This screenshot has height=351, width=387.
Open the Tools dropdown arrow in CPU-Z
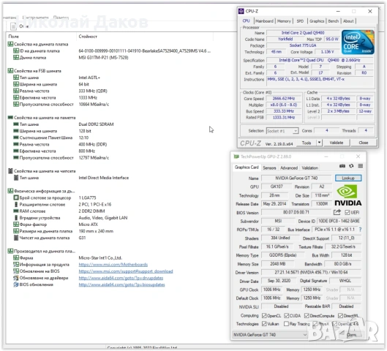320,143
